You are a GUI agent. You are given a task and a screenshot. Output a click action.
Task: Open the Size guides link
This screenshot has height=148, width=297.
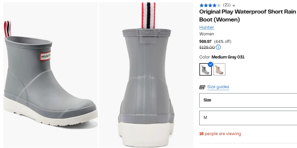218,87
